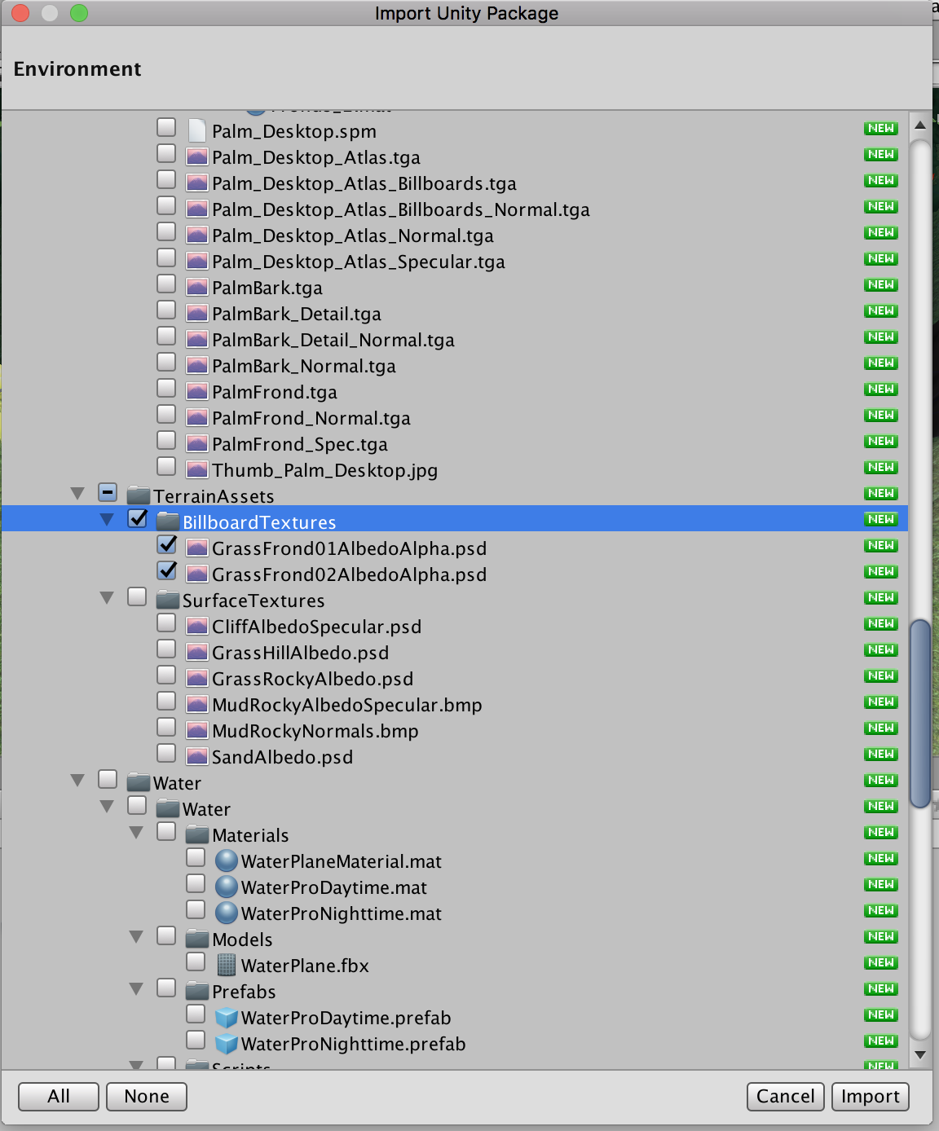Click the WaterProDaytime.prefab cube icon
This screenshot has width=939, height=1131.
pos(227,1018)
